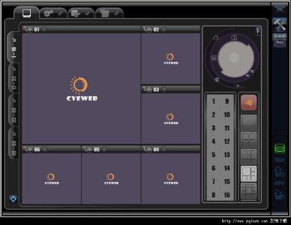Screen dimensions: 291x225
Task: Select camera 4 on the number pad
Action: tap(214, 141)
